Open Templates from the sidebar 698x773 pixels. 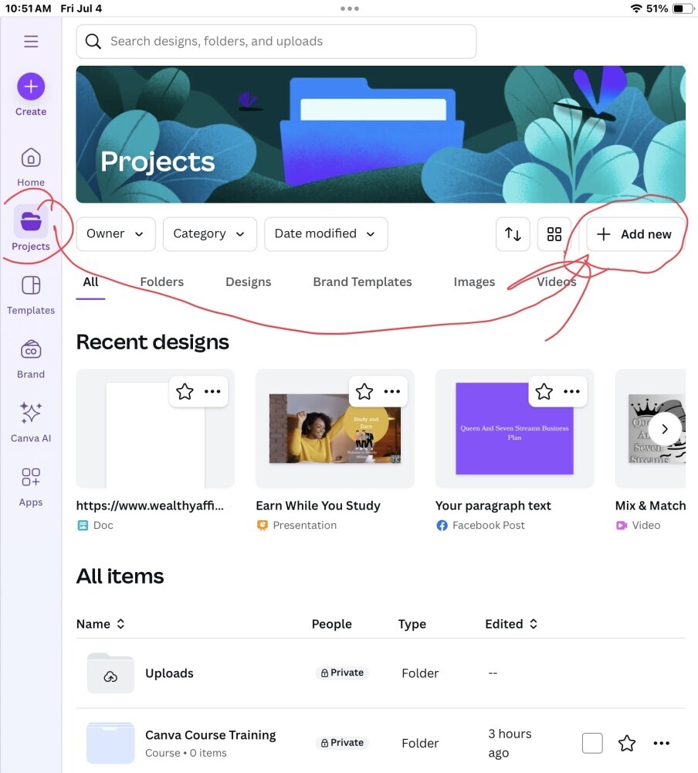point(31,295)
